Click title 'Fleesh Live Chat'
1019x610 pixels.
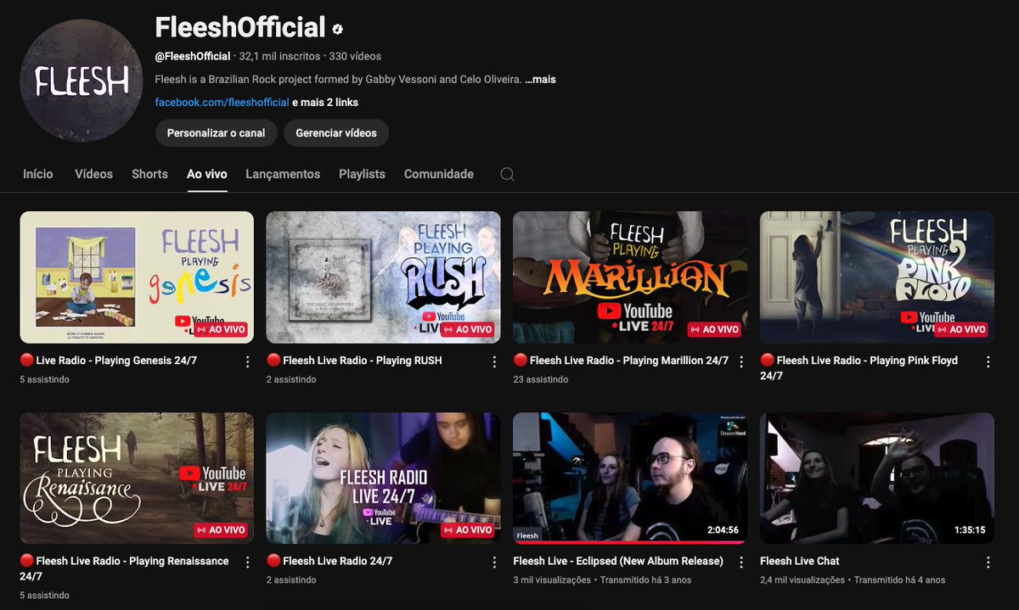point(800,561)
